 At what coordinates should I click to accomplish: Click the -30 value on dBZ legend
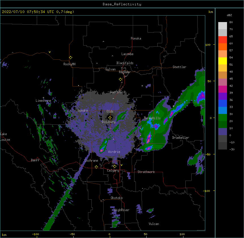[x=232, y=149]
